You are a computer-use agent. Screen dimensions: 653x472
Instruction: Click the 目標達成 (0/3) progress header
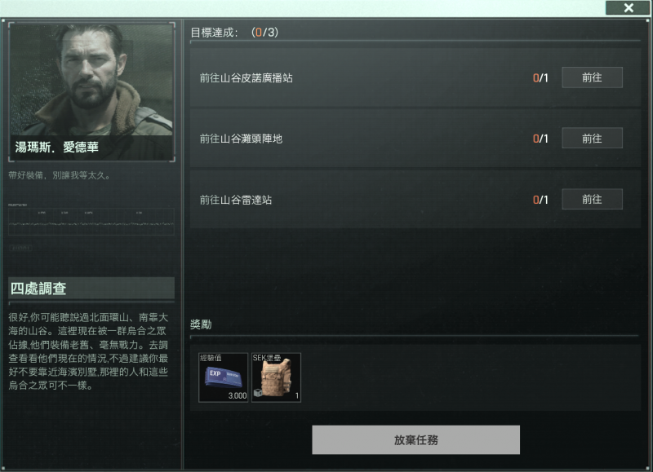coord(234,33)
